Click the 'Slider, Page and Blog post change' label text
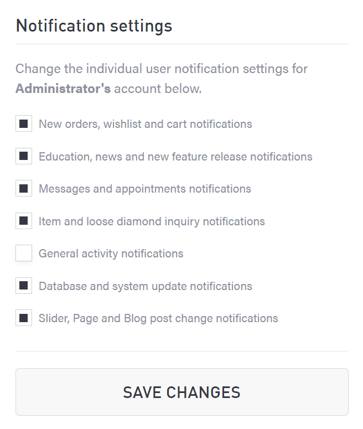Viewport: 363px width, 429px height. pyautogui.click(x=158, y=318)
